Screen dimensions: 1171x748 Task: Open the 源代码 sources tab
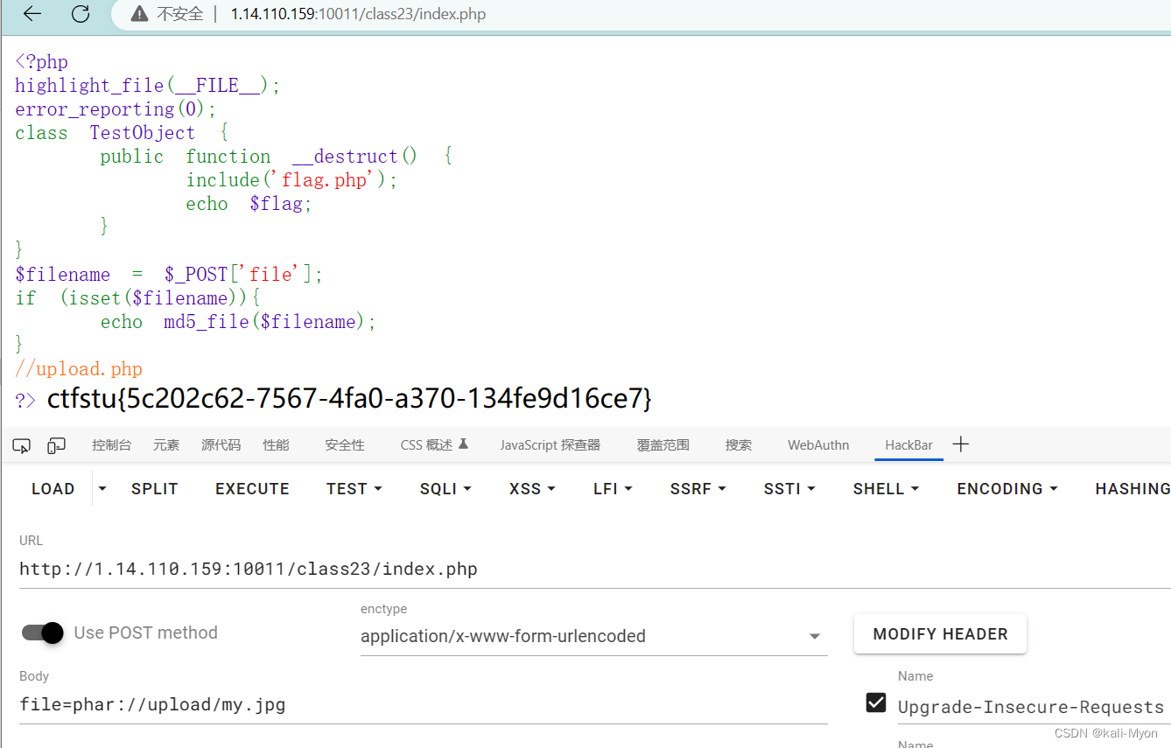point(221,445)
